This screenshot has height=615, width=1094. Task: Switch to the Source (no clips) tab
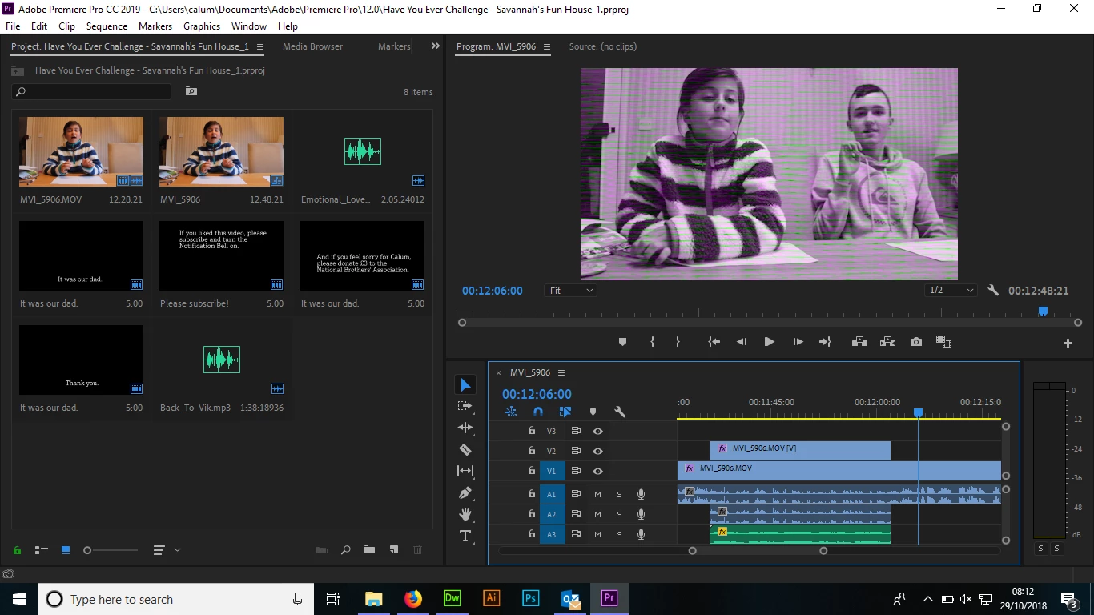pyautogui.click(x=603, y=46)
